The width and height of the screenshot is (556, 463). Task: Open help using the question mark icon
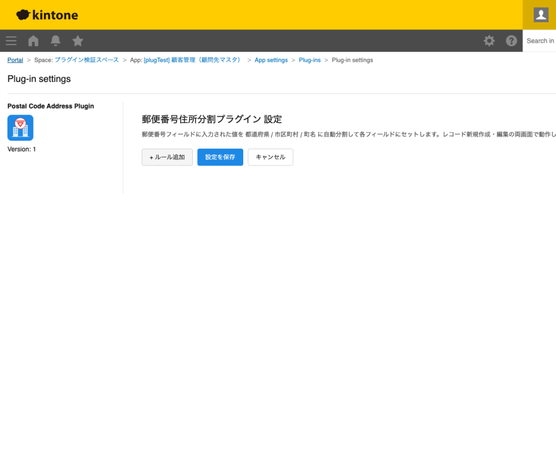(511, 41)
